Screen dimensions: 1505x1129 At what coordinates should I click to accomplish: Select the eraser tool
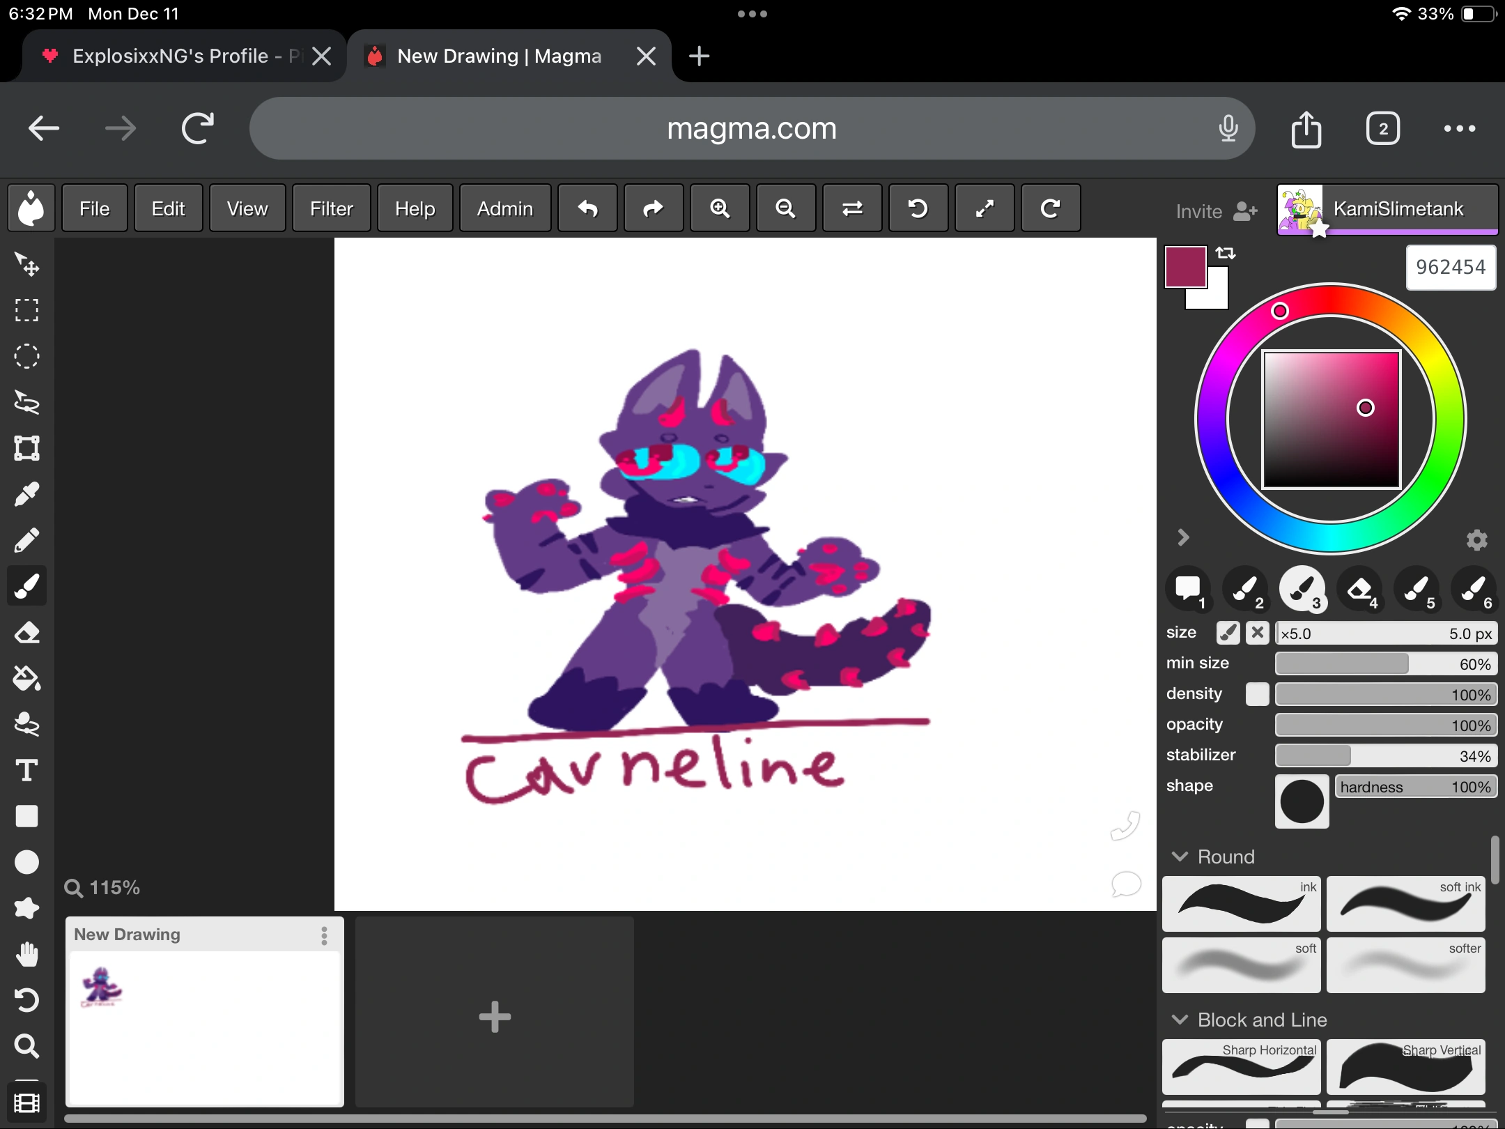[28, 632]
